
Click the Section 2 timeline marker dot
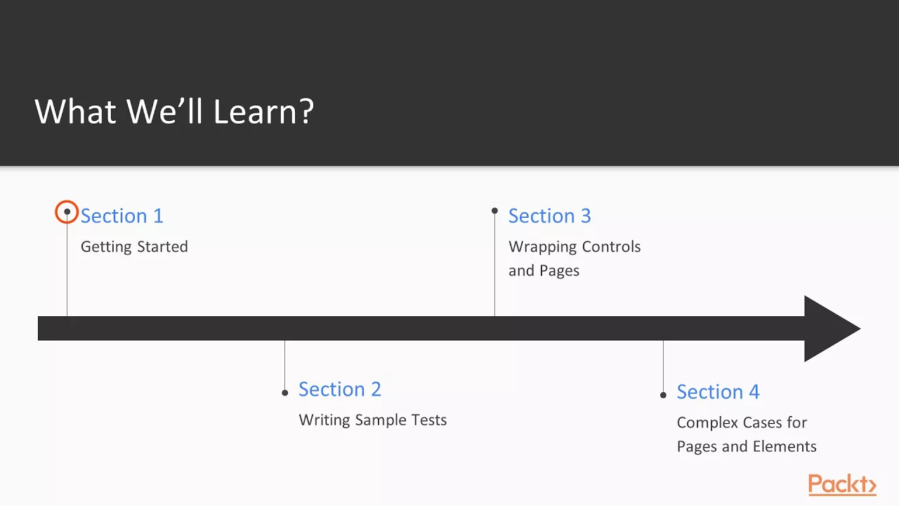(284, 393)
